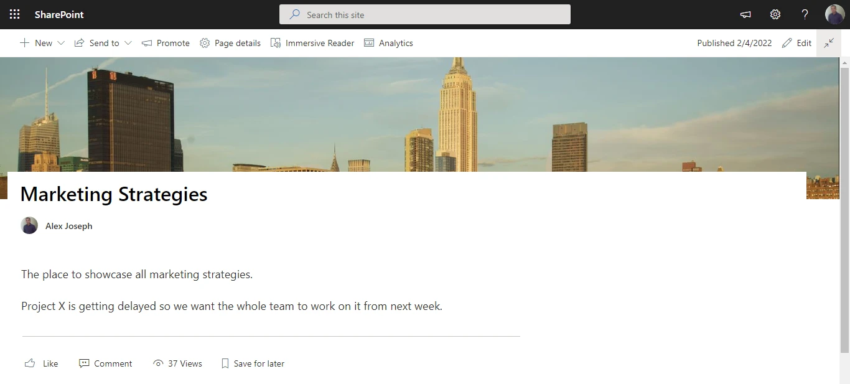Click the text about Project X delay
The height and width of the screenshot is (384, 850).
coord(231,306)
